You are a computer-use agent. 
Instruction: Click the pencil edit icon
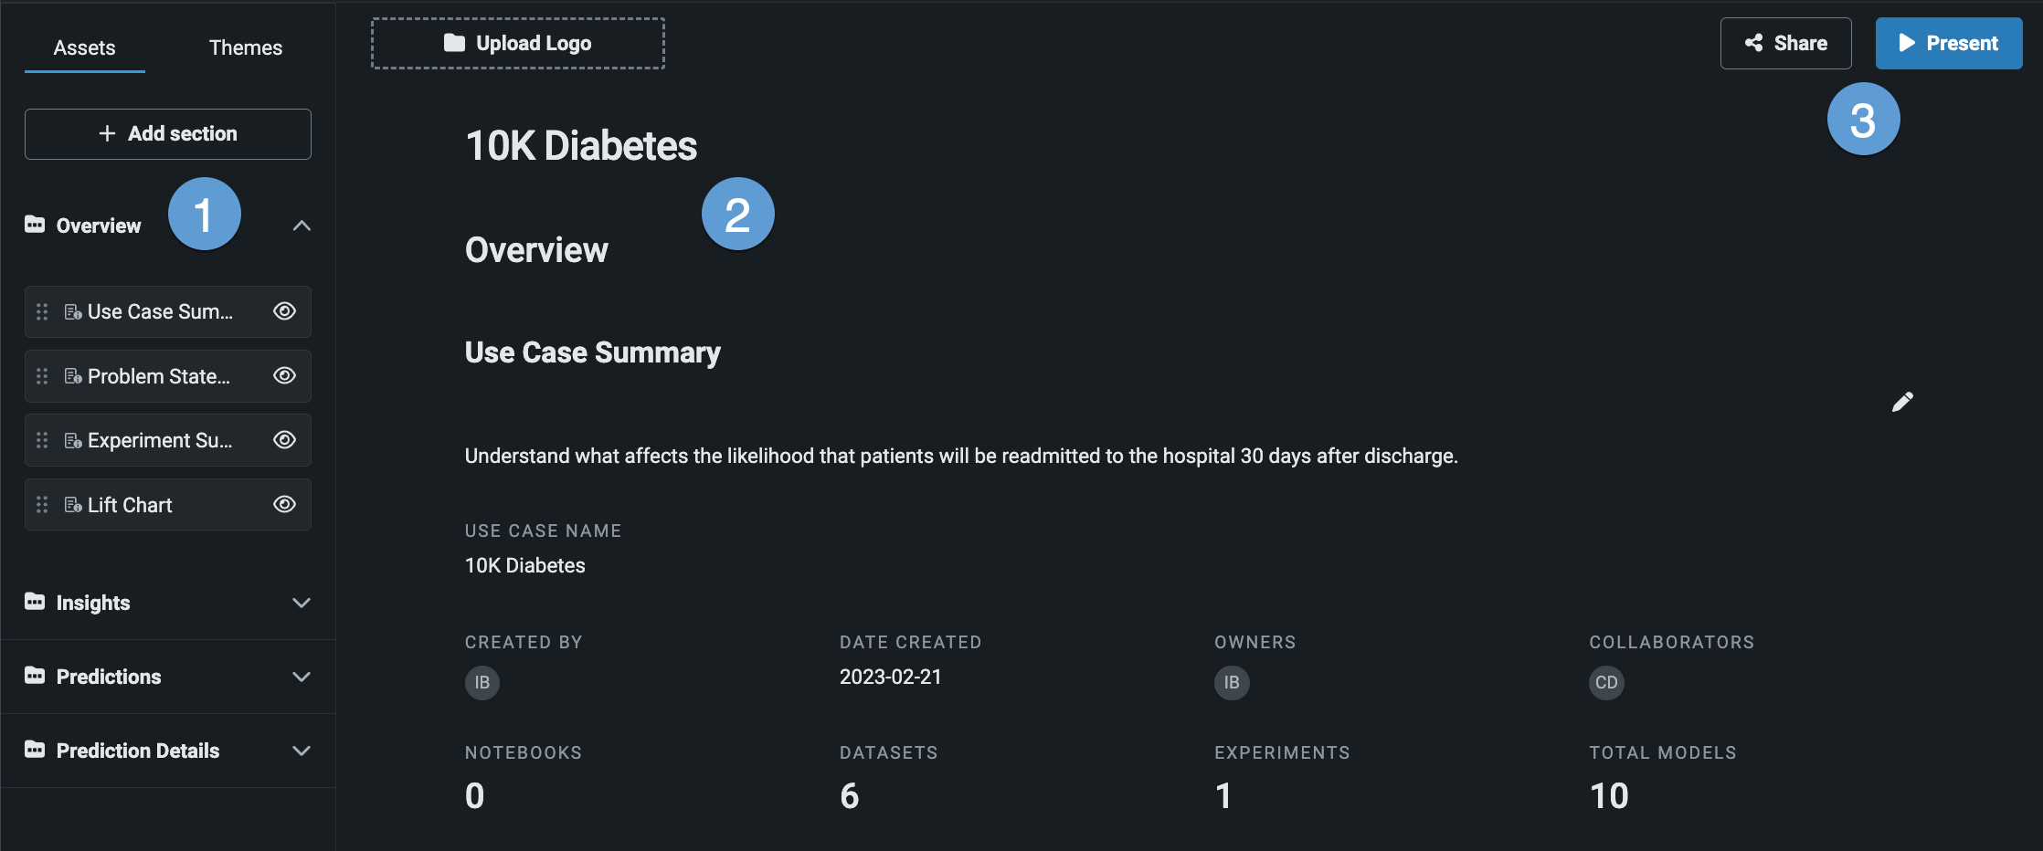pos(1902,402)
